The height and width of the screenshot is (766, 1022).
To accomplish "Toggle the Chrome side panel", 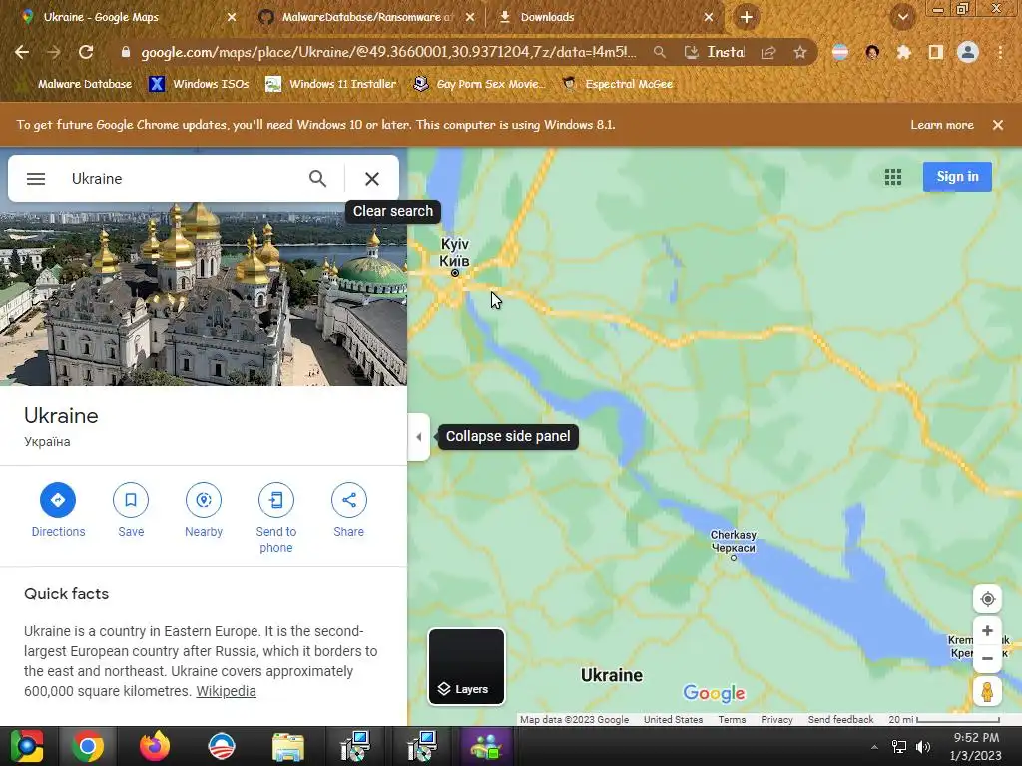I will click(935, 52).
